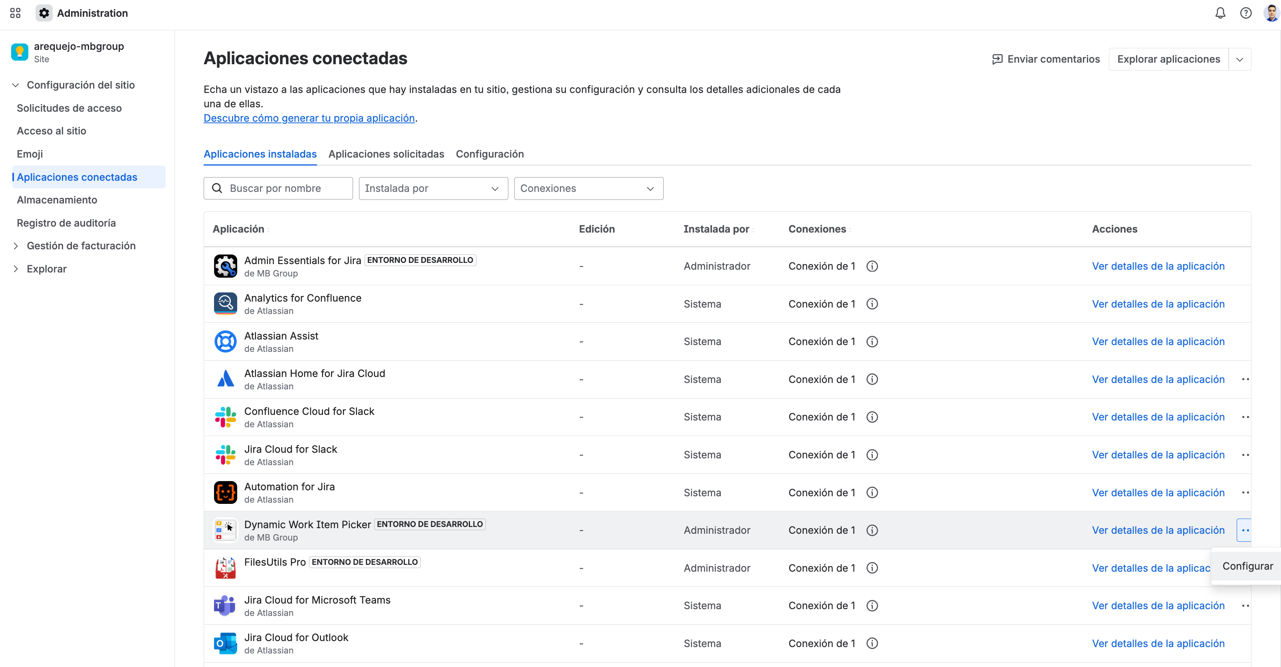Viewport: 1281px width, 667px height.
Task: Switch to Aplicaciones instaladas tab
Action: 260,154
